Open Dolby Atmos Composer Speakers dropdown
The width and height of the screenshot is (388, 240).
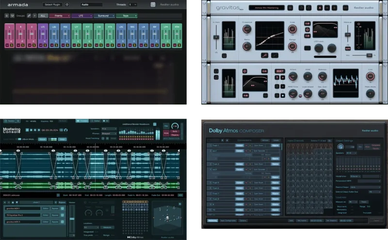tap(351, 153)
